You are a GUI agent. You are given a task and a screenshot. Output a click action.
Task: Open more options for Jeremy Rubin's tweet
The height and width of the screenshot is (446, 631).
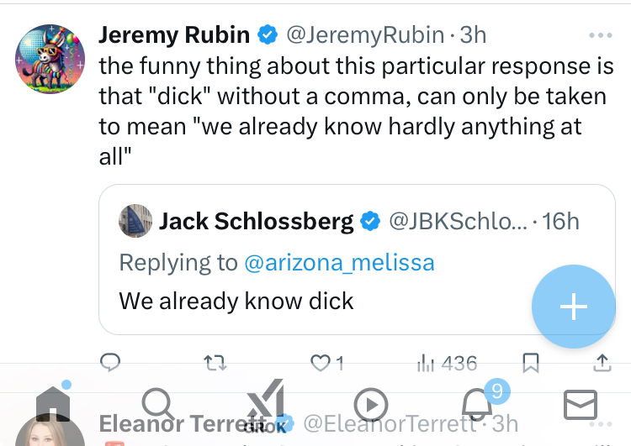601,36
